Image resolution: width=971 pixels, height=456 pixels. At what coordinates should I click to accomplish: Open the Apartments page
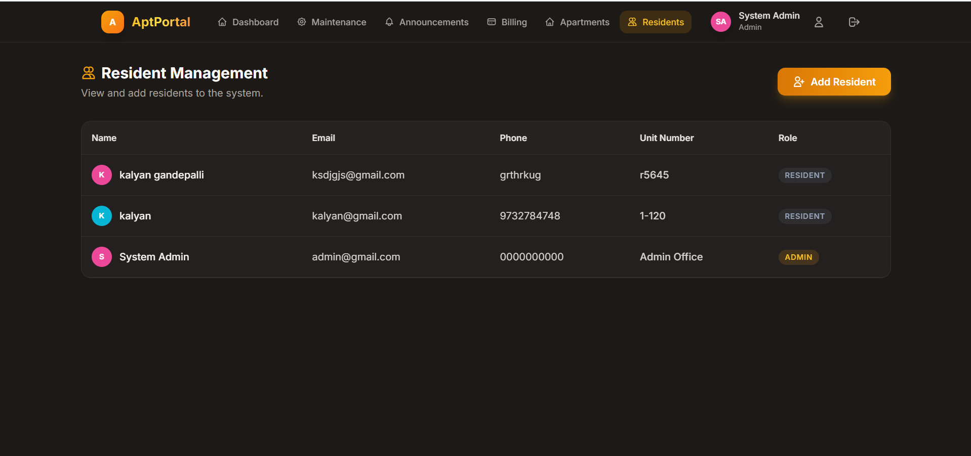[x=577, y=22]
